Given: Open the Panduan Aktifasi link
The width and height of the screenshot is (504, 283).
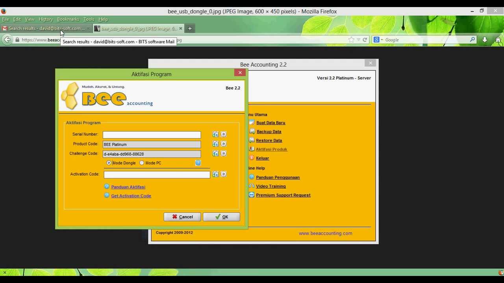Looking at the screenshot, I should [x=128, y=187].
